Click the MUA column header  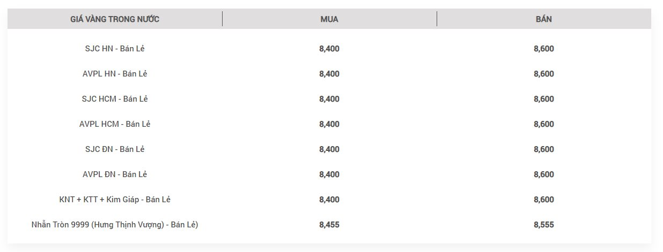[x=329, y=19]
